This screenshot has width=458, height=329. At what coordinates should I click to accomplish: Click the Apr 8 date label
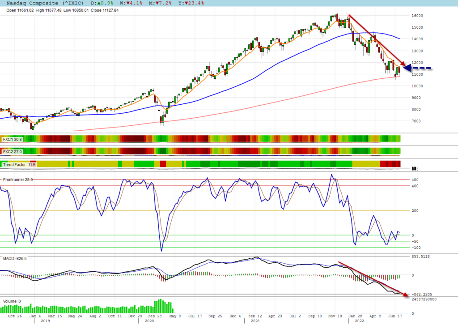(x=375, y=316)
